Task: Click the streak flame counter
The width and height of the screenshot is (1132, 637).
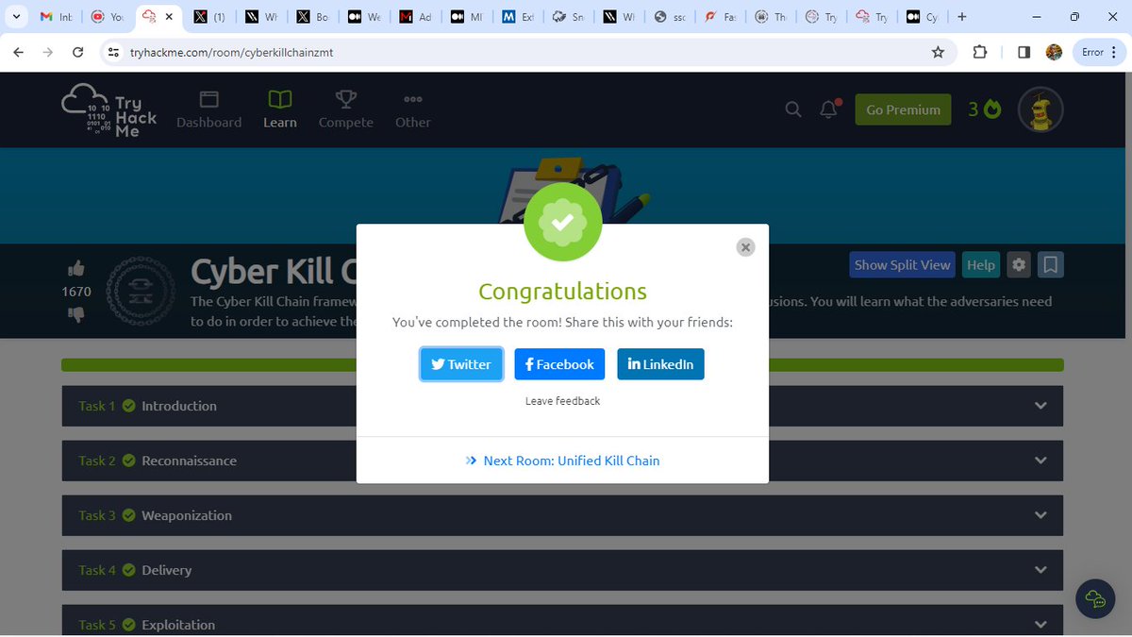Action: pos(984,109)
